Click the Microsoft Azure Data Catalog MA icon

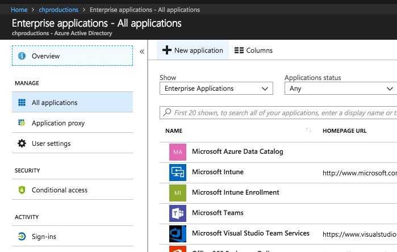coord(178,152)
